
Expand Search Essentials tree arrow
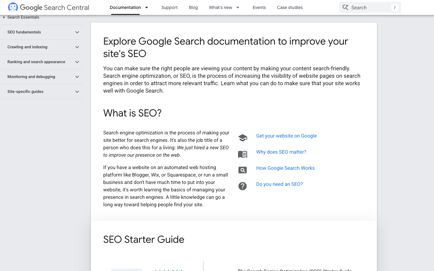4,17
